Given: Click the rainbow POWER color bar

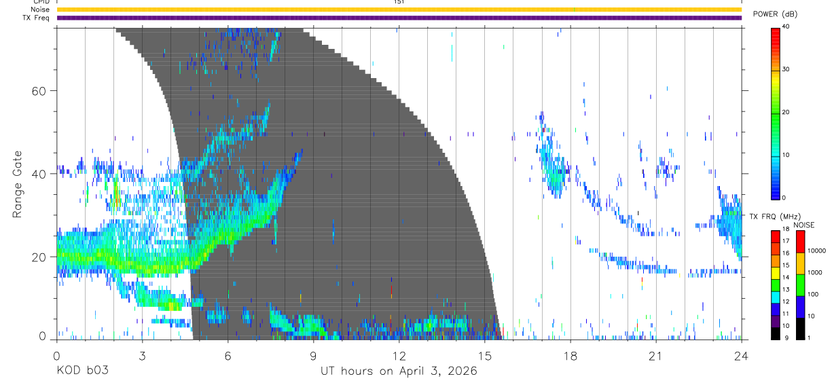Looking at the screenshot, I should click(x=775, y=113).
